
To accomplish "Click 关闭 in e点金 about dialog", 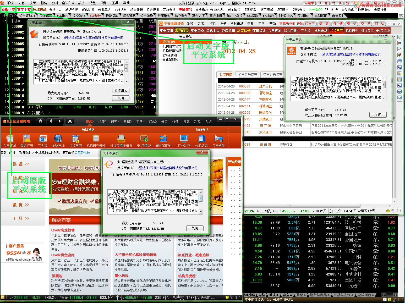I will pyautogui.click(x=195, y=228).
